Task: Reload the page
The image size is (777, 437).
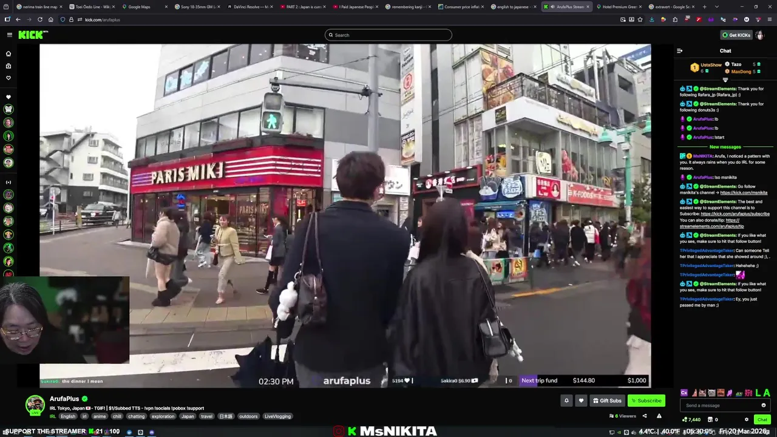Action: [40, 19]
